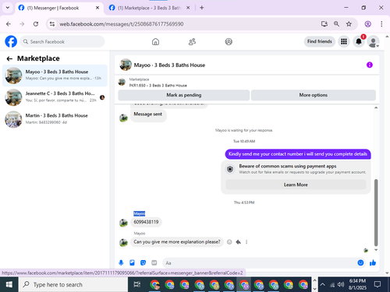Record a voice clip

[x=121, y=263]
